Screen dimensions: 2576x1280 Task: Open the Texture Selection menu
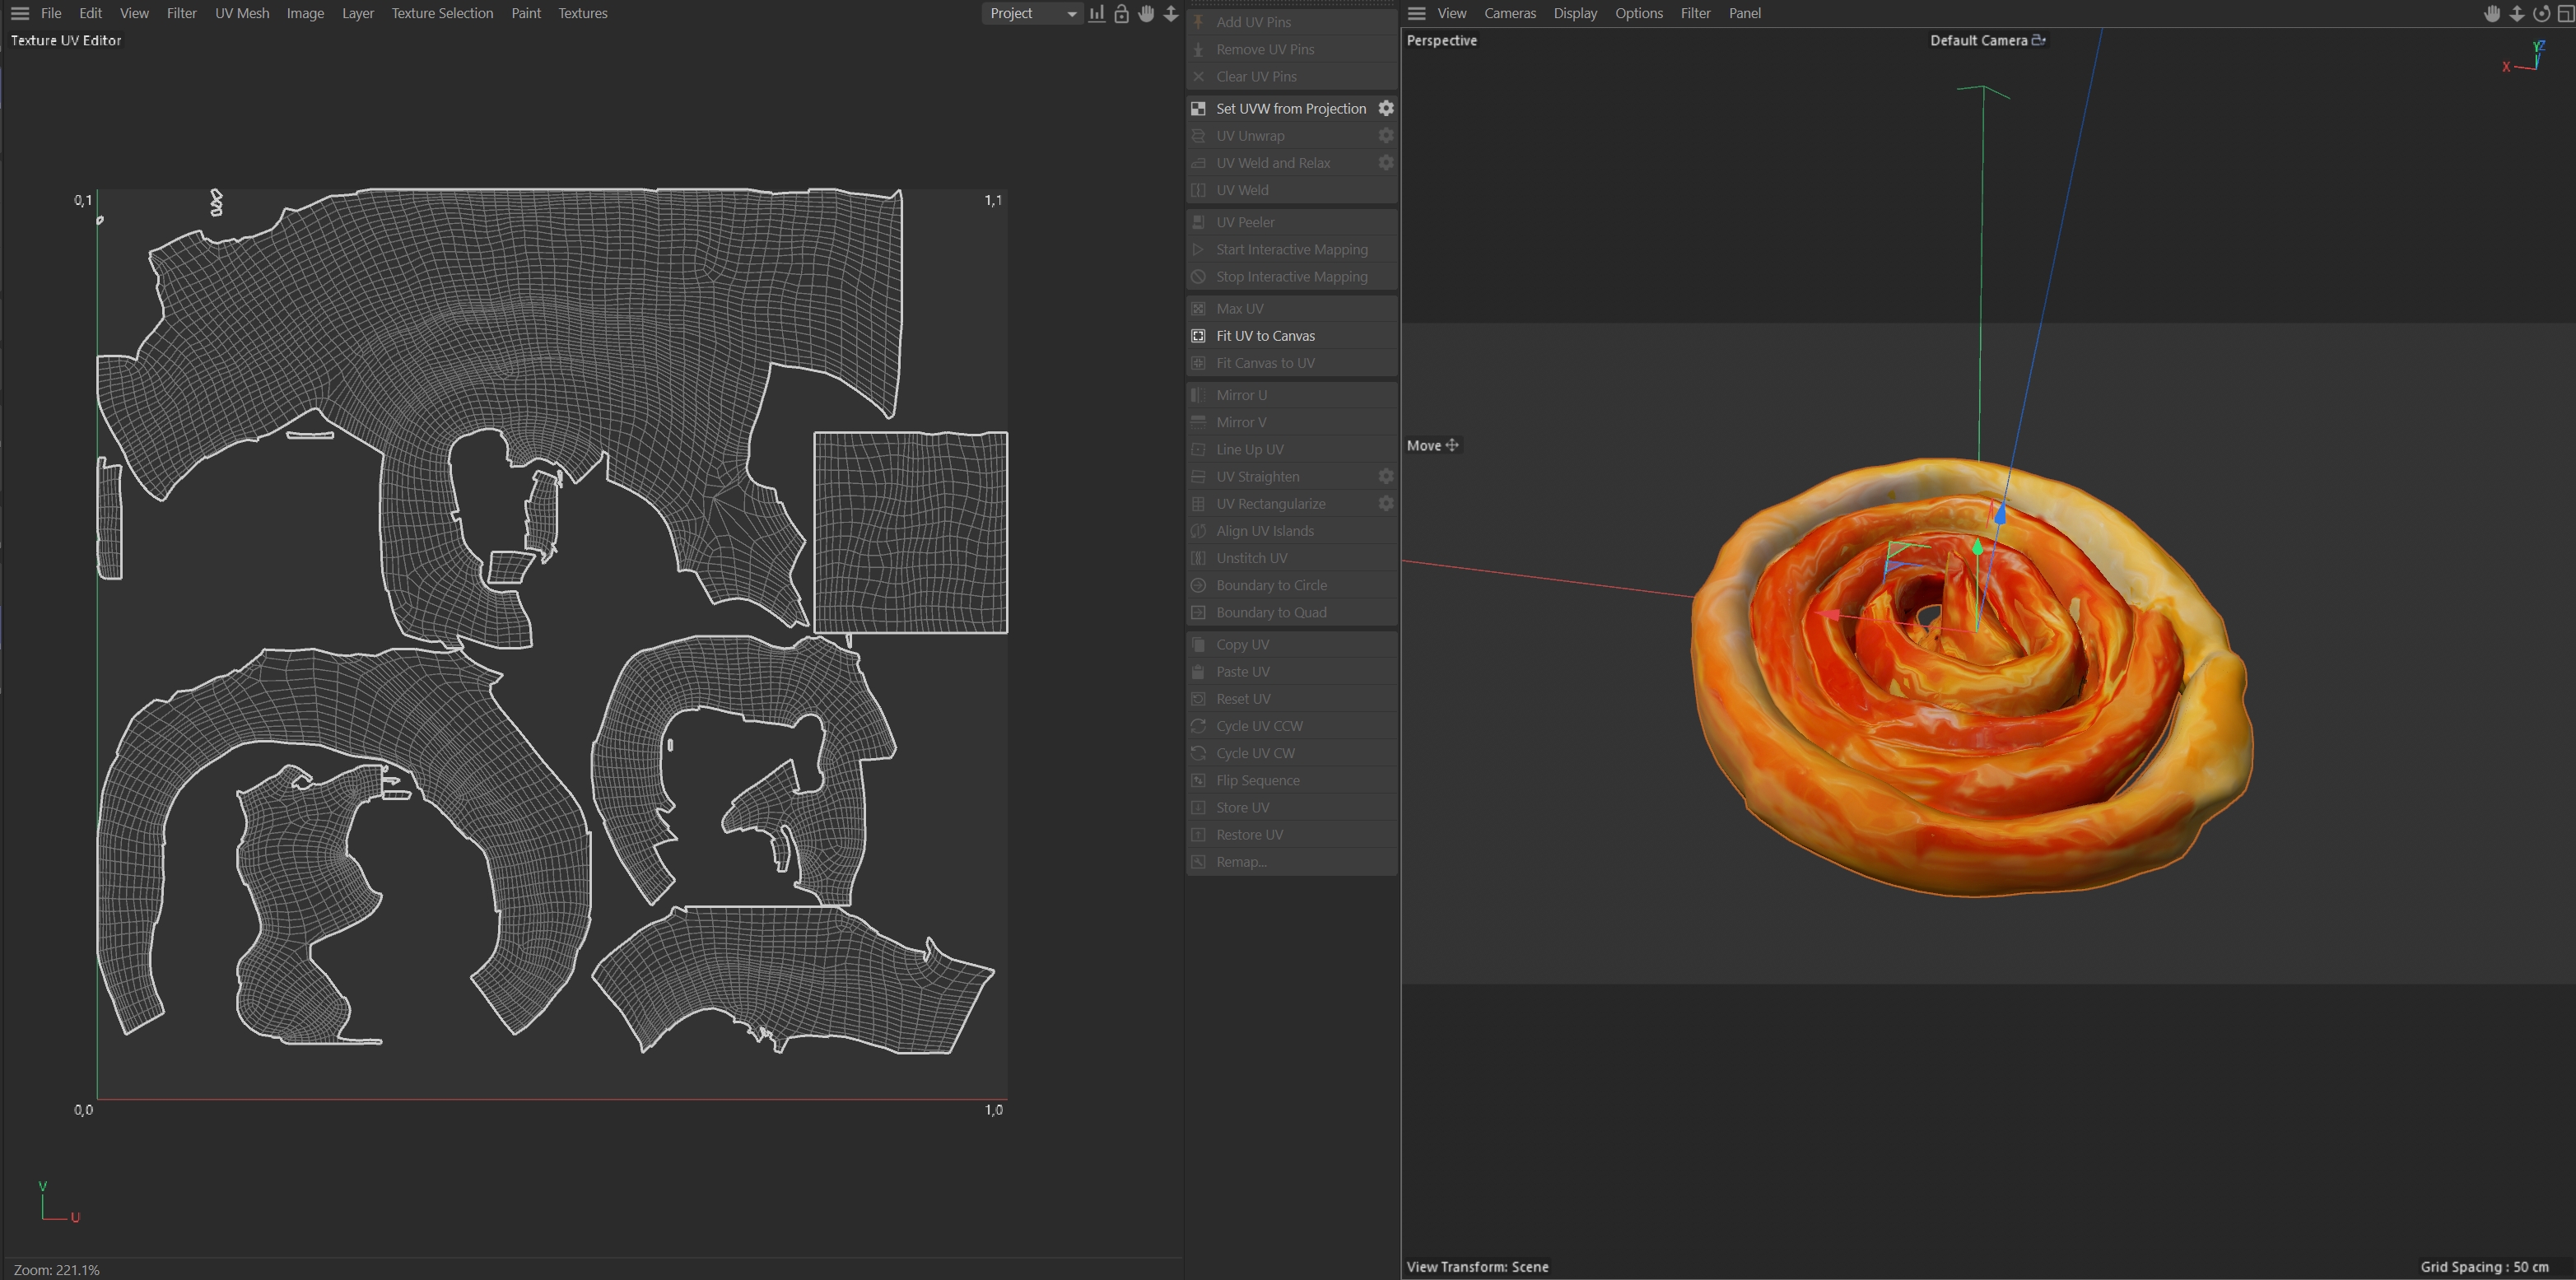coord(442,13)
